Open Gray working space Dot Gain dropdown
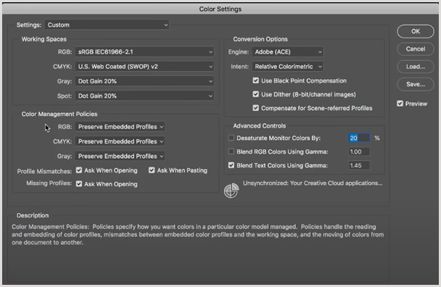Screen dimensions: 441x287 (144, 81)
